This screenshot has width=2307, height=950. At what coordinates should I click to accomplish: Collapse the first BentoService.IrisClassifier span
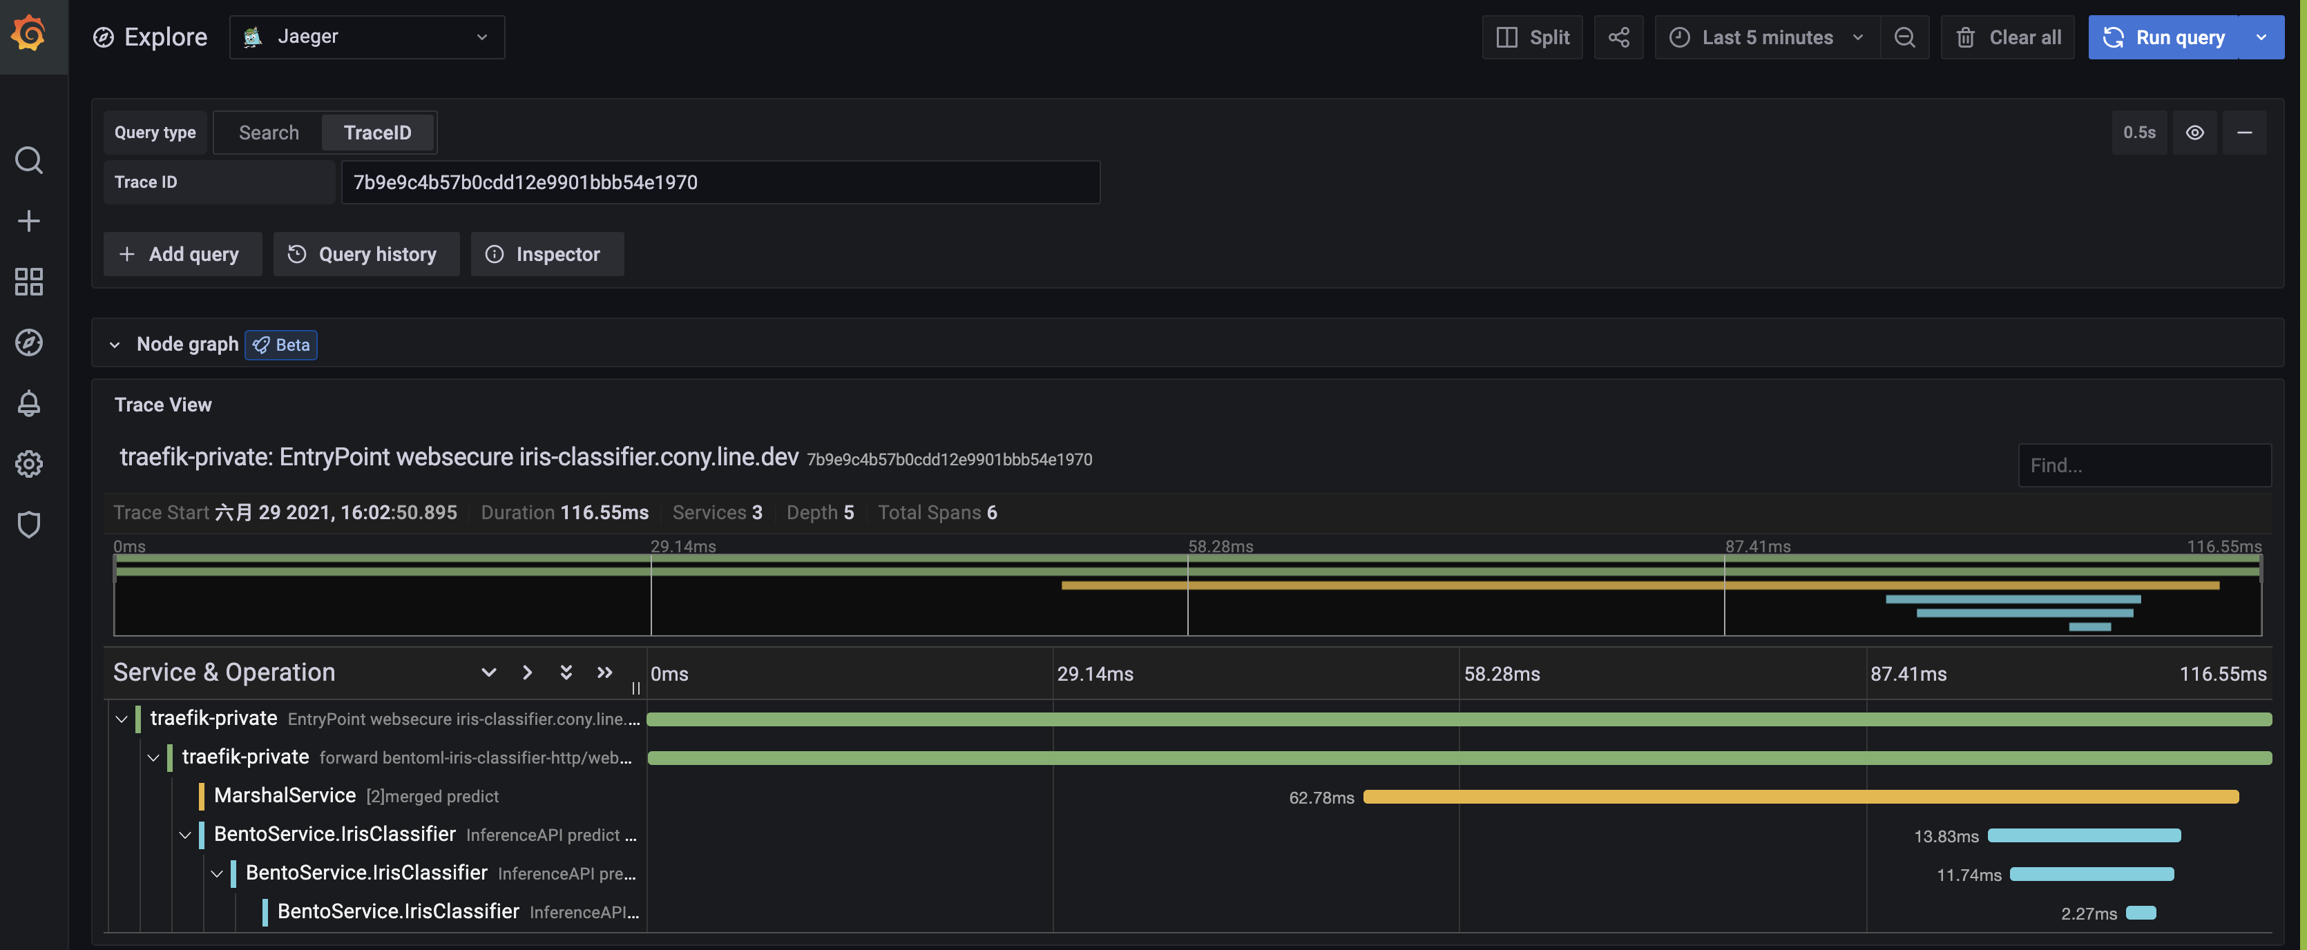point(185,835)
